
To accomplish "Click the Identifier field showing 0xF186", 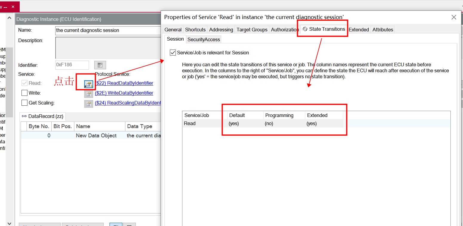I will point(72,65).
